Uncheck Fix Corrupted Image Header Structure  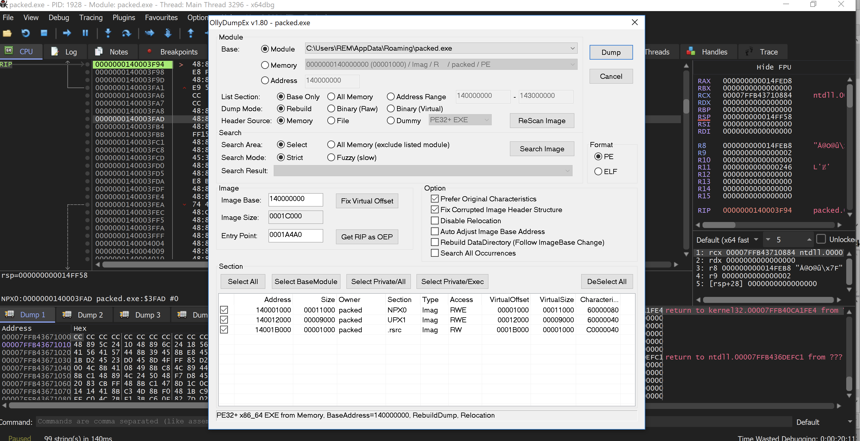[x=435, y=209]
